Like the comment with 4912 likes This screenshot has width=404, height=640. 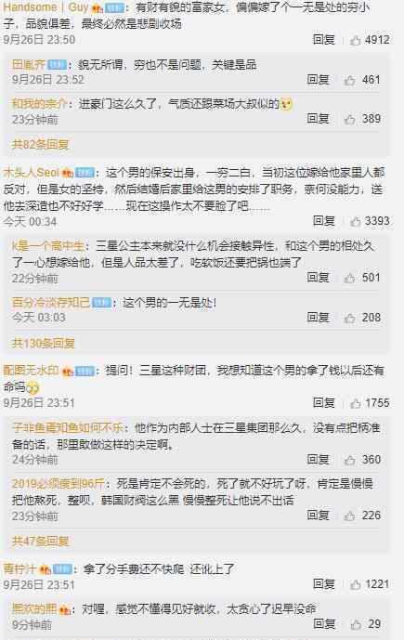(356, 40)
